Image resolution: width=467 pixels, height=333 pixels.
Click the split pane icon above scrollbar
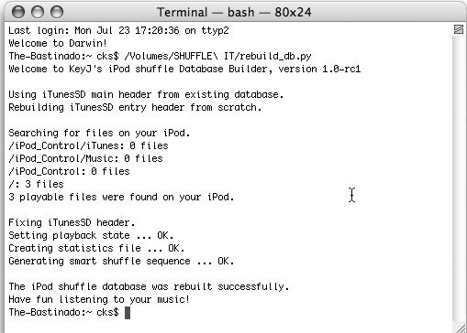pos(459,29)
